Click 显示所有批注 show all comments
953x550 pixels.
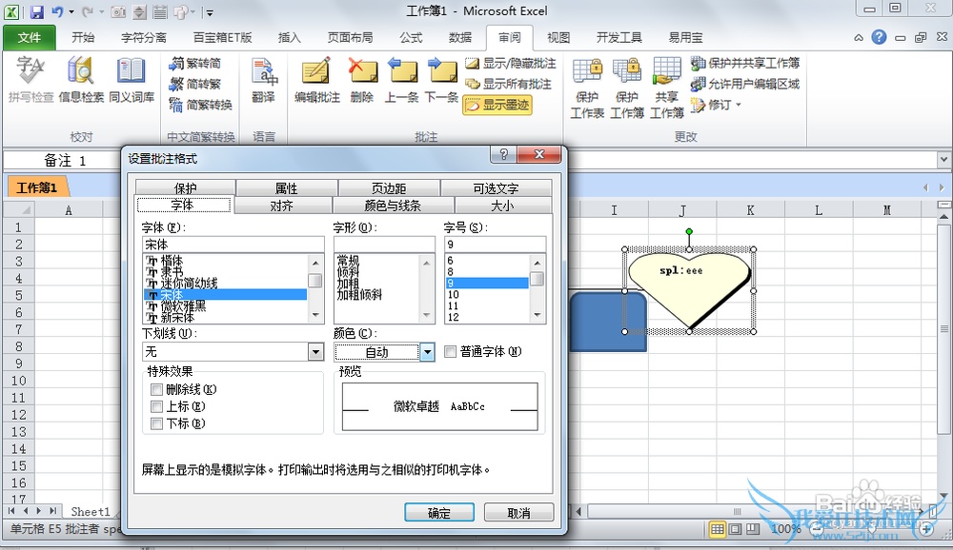(x=508, y=84)
